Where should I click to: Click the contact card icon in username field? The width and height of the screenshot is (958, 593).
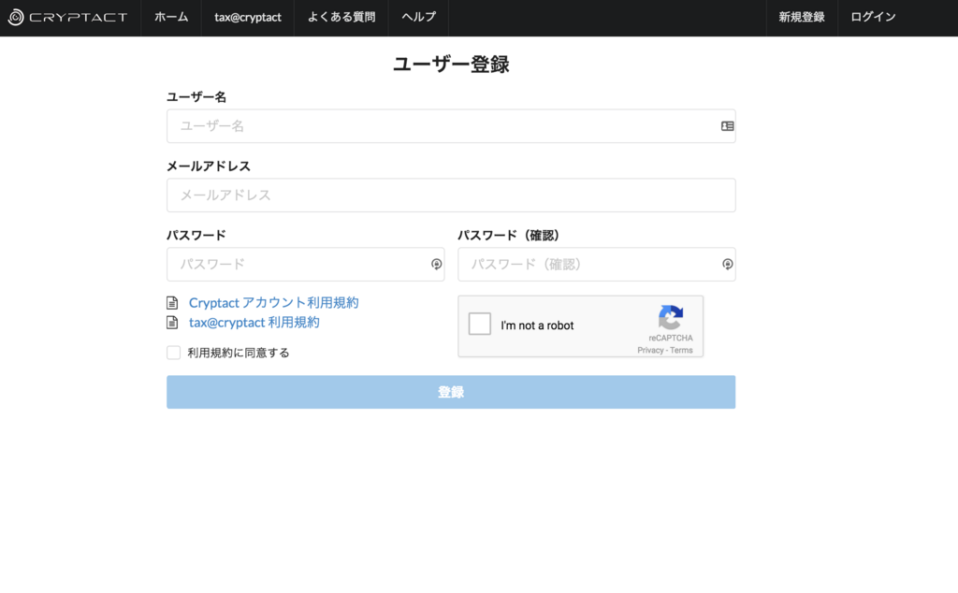click(727, 126)
